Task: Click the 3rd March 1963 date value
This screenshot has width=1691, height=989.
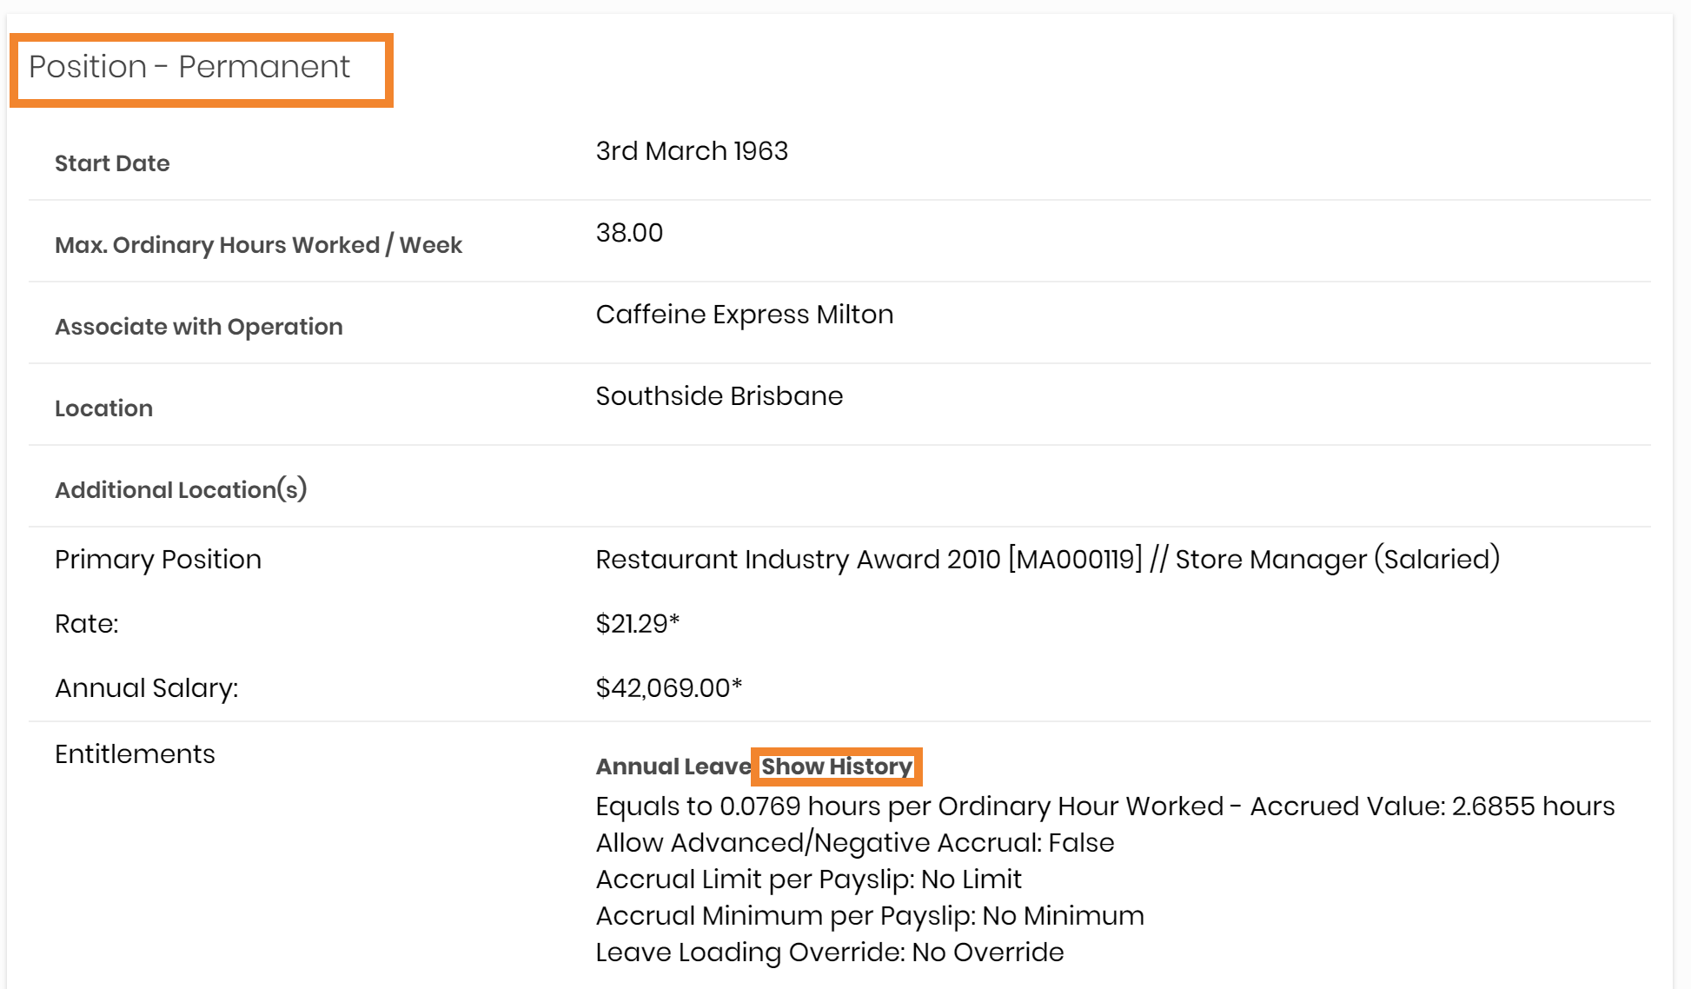Action: click(x=692, y=151)
